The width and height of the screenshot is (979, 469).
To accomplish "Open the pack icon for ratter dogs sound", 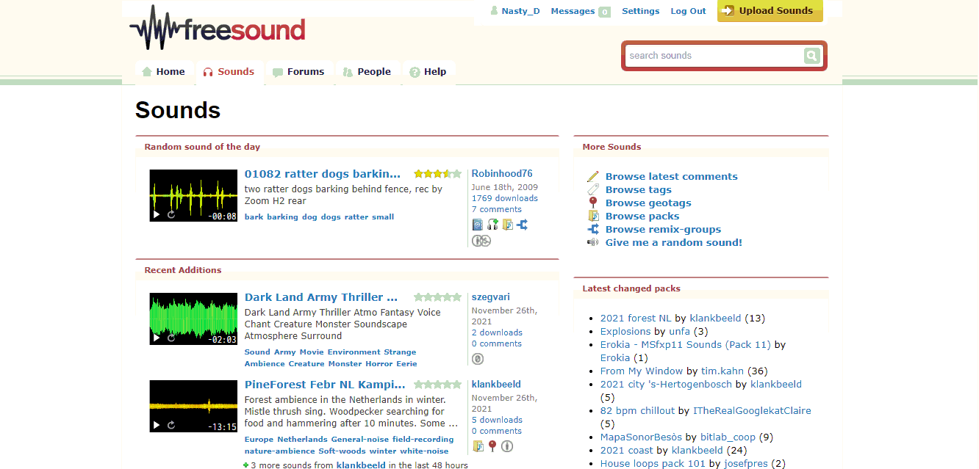I will pyautogui.click(x=507, y=225).
